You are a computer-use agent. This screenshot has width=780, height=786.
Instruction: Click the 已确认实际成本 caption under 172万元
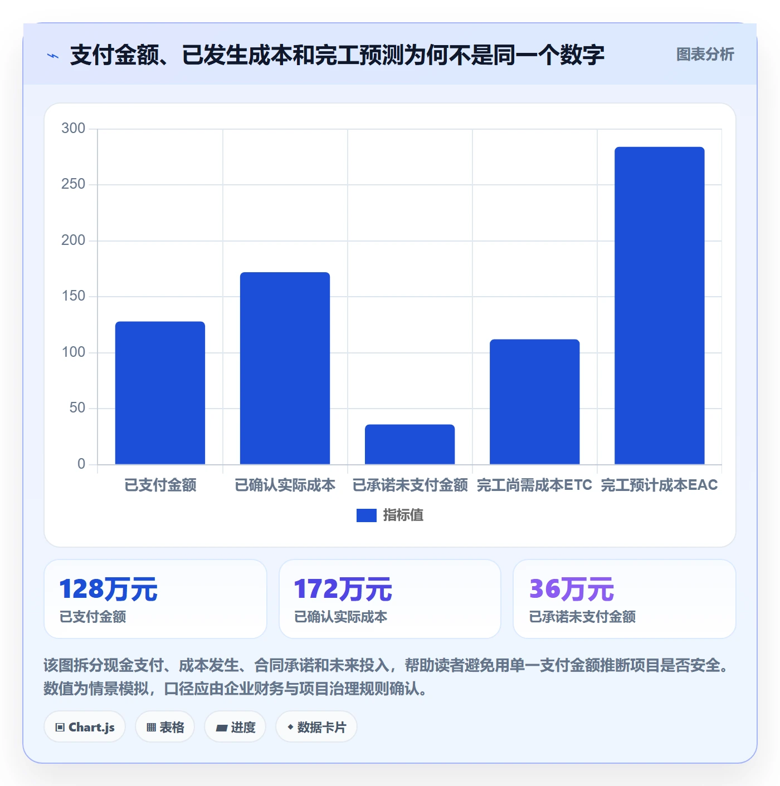pos(340,617)
